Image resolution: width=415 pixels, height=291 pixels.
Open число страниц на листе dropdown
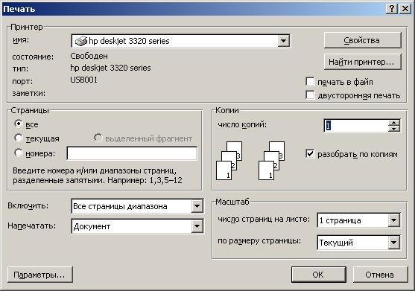(394, 220)
